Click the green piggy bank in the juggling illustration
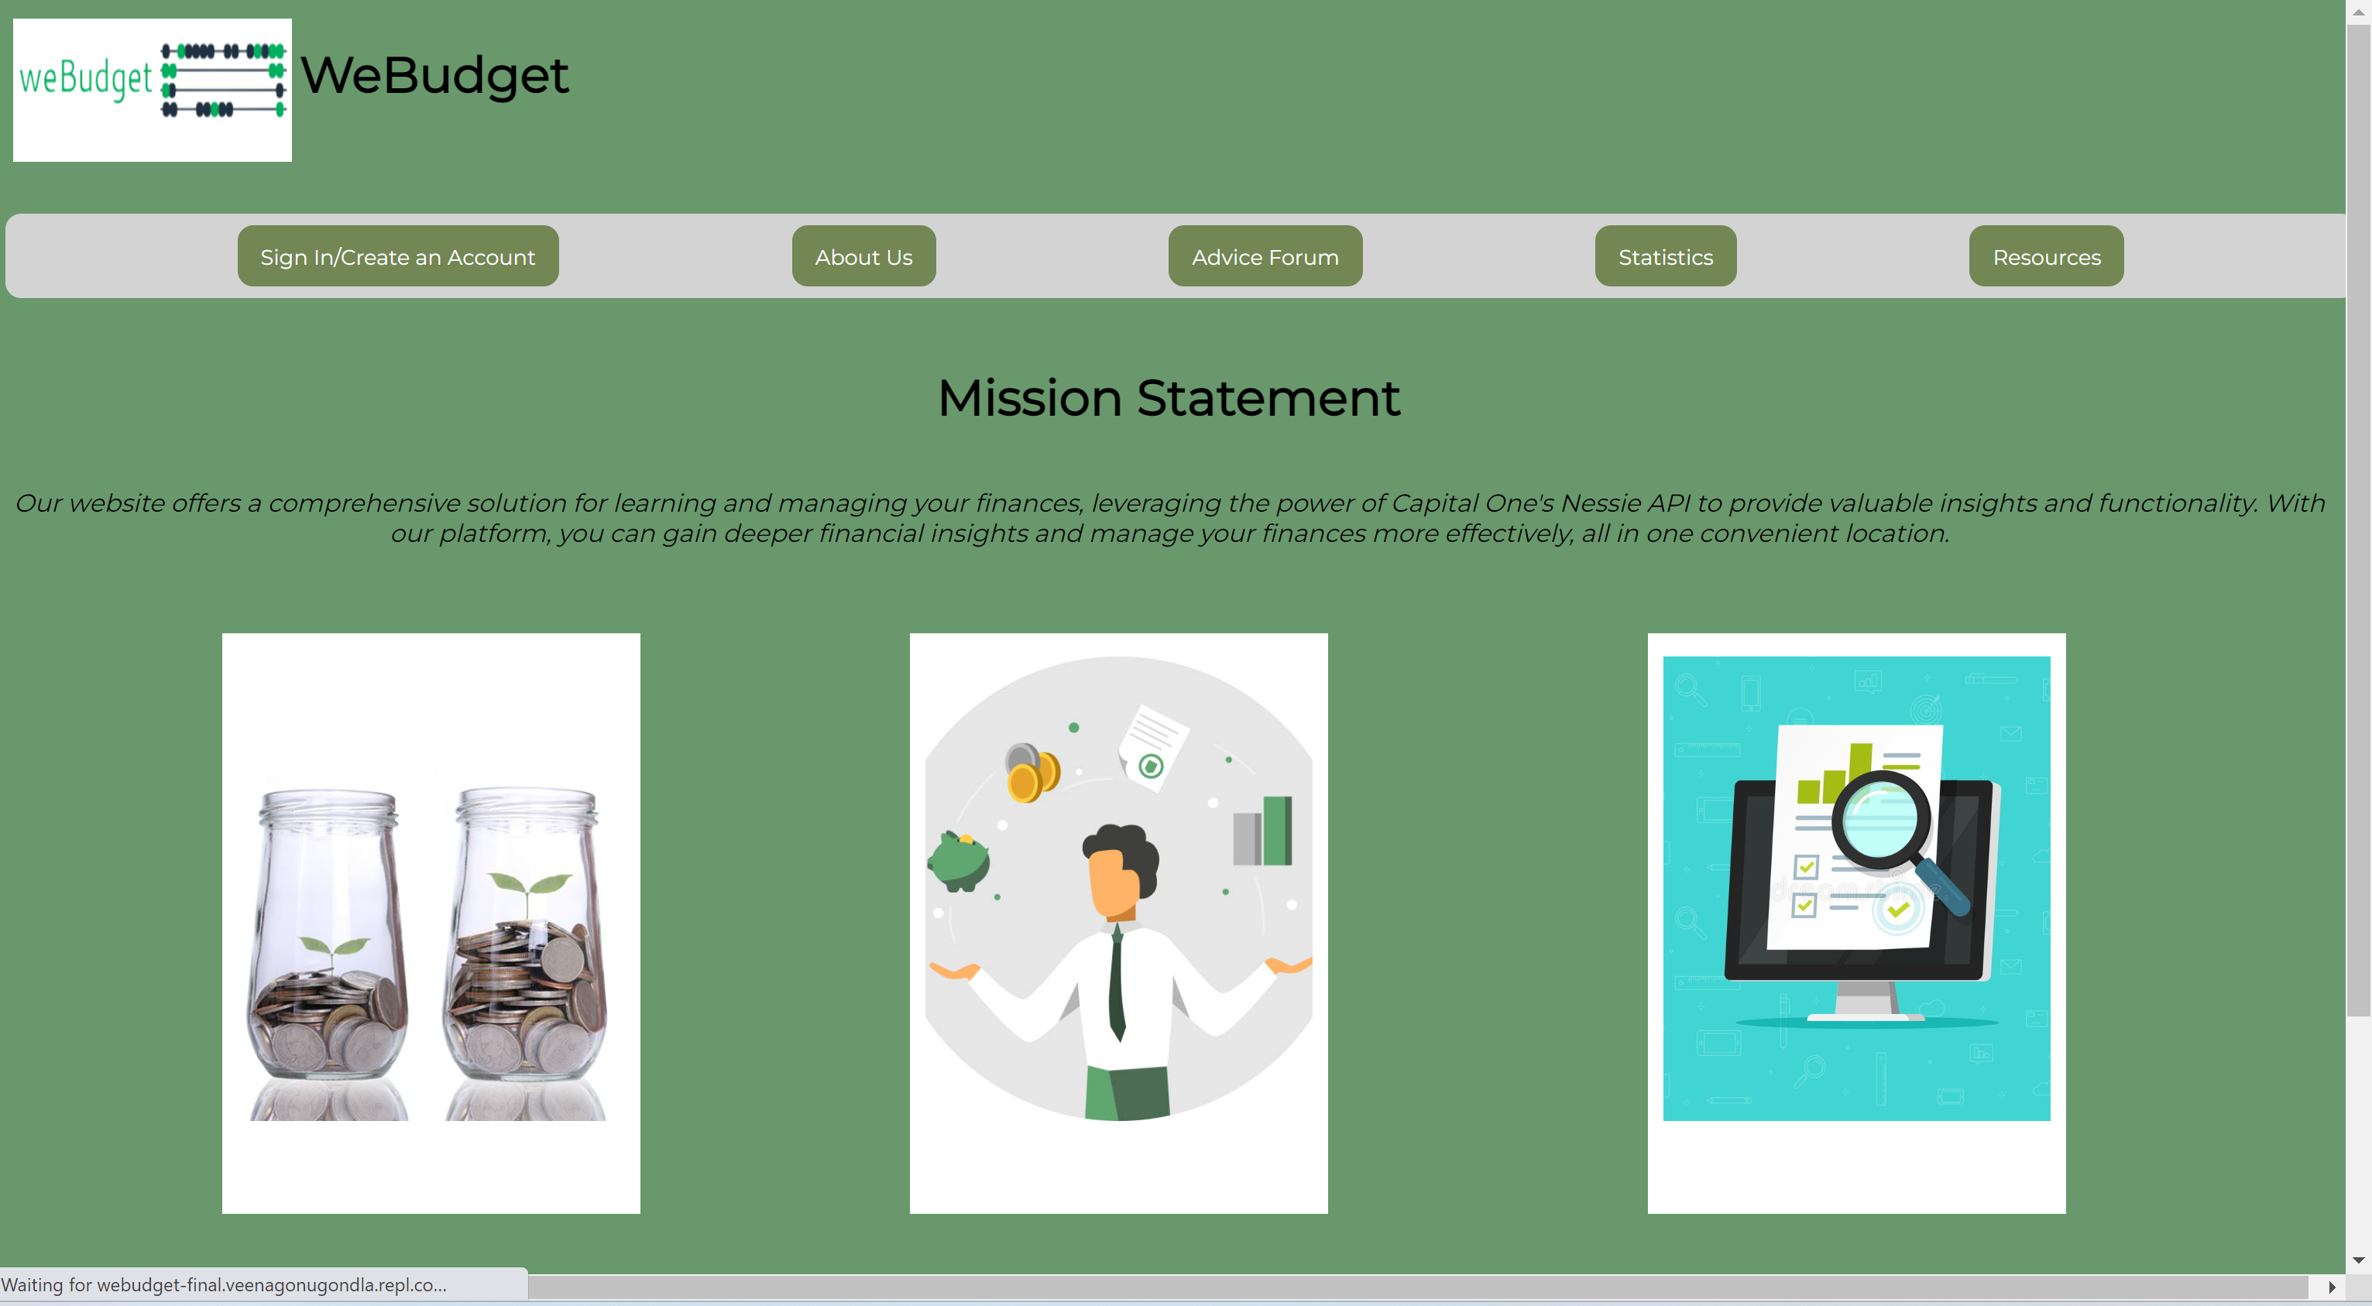2372x1306 pixels. 959,862
